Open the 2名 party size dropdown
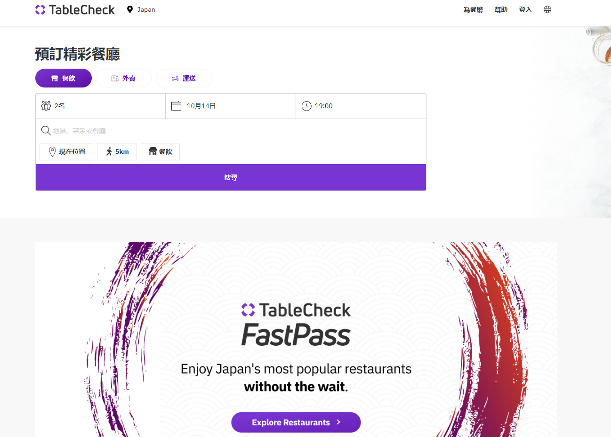Screen dimensions: 611x437 [100, 106]
